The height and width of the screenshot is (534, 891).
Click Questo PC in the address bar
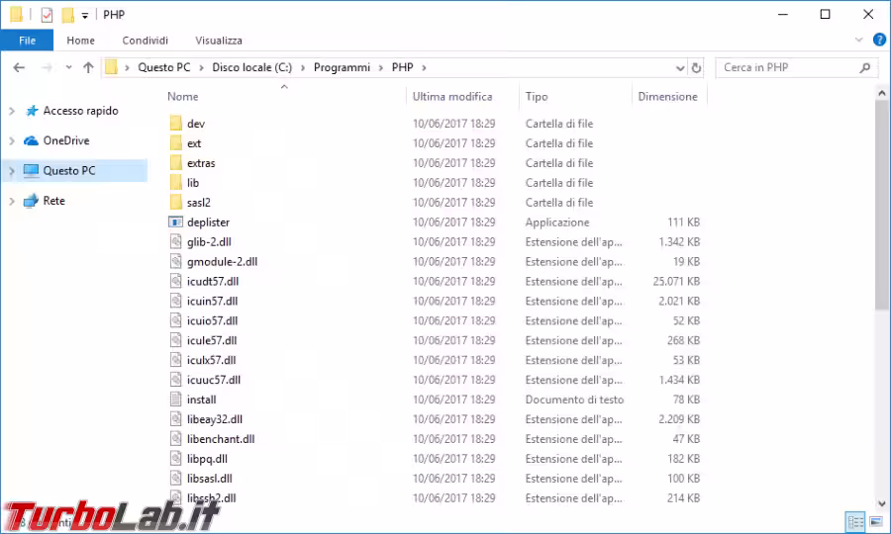pyautogui.click(x=164, y=67)
